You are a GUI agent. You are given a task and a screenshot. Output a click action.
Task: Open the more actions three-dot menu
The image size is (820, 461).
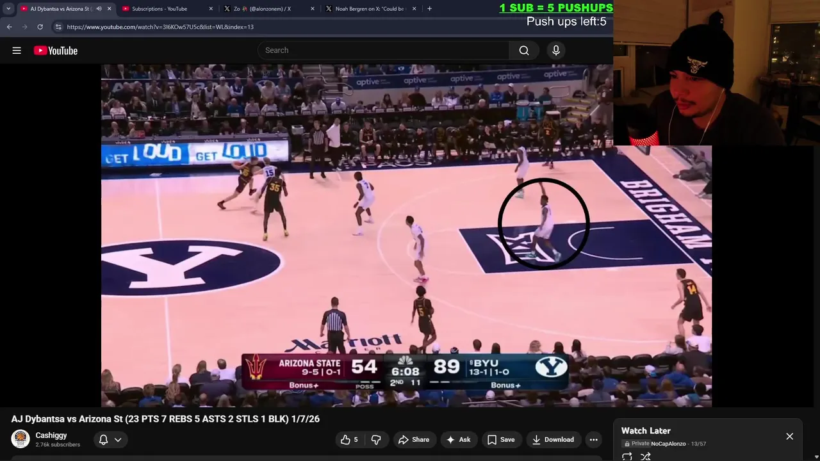pyautogui.click(x=594, y=440)
